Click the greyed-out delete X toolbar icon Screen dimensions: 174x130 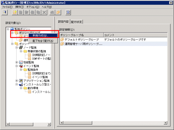[x=44, y=12]
